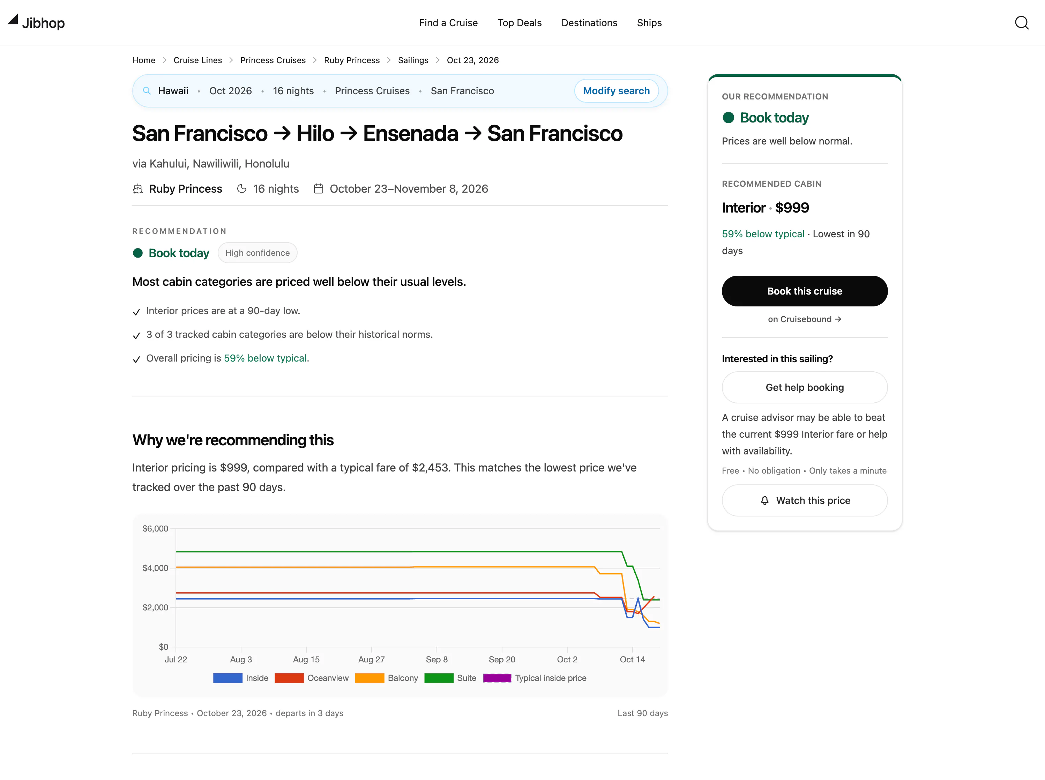
Task: Click the 59% below typical text in checklist
Action: [265, 358]
